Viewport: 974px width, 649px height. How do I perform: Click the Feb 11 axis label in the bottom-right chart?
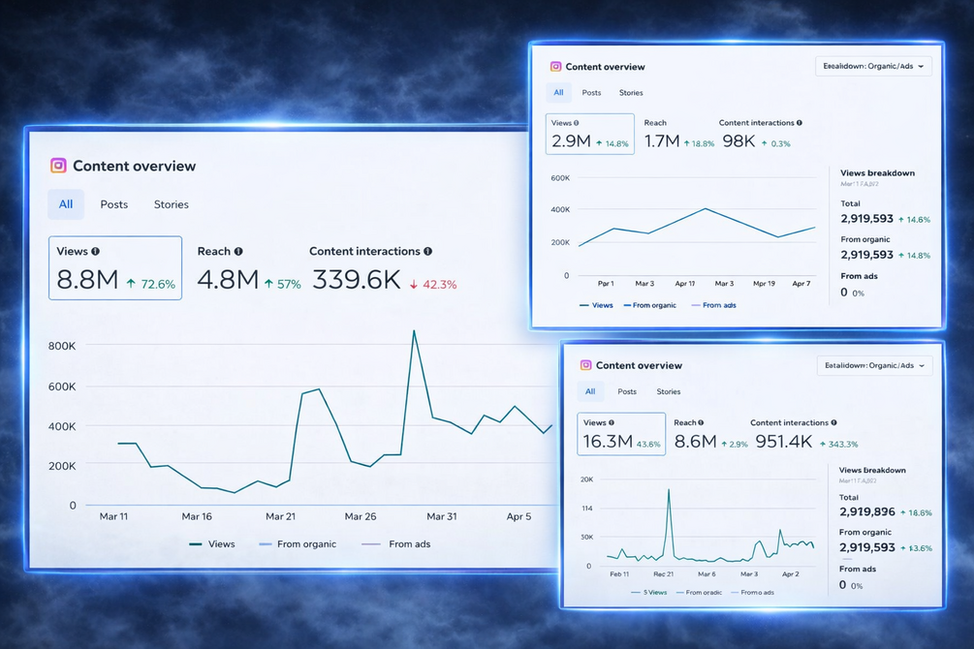pyautogui.click(x=619, y=573)
